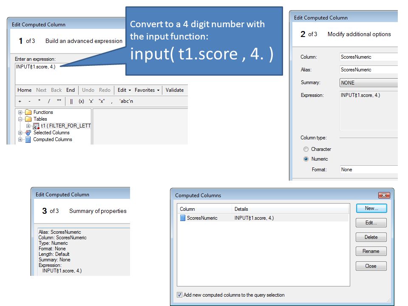408x306 pixels.
Task: Insert the double-quoted "x" string
Action: [x=102, y=101]
